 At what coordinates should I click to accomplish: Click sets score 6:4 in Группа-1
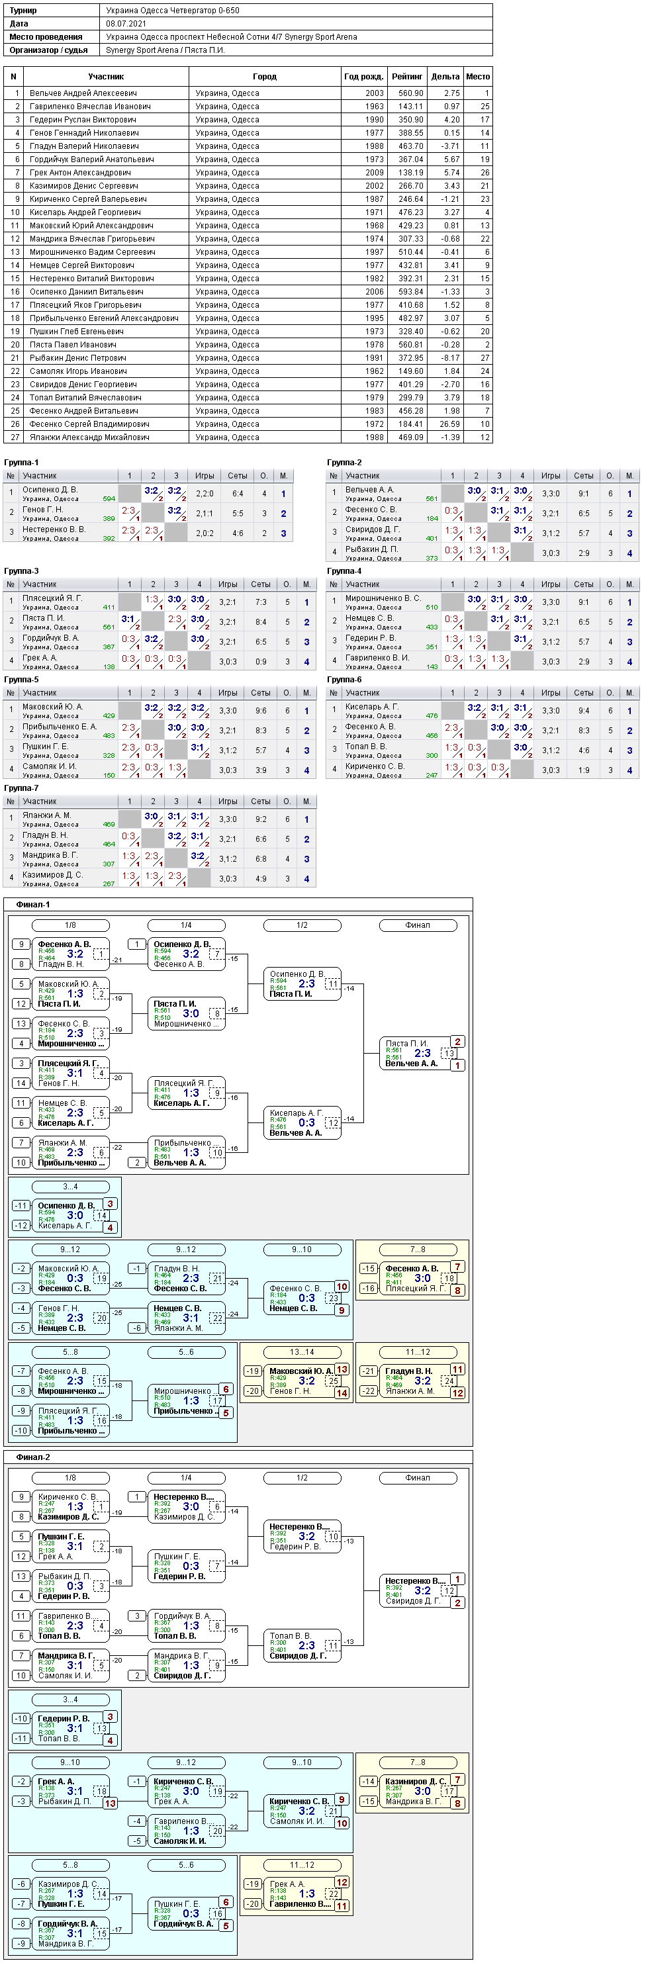(x=238, y=494)
